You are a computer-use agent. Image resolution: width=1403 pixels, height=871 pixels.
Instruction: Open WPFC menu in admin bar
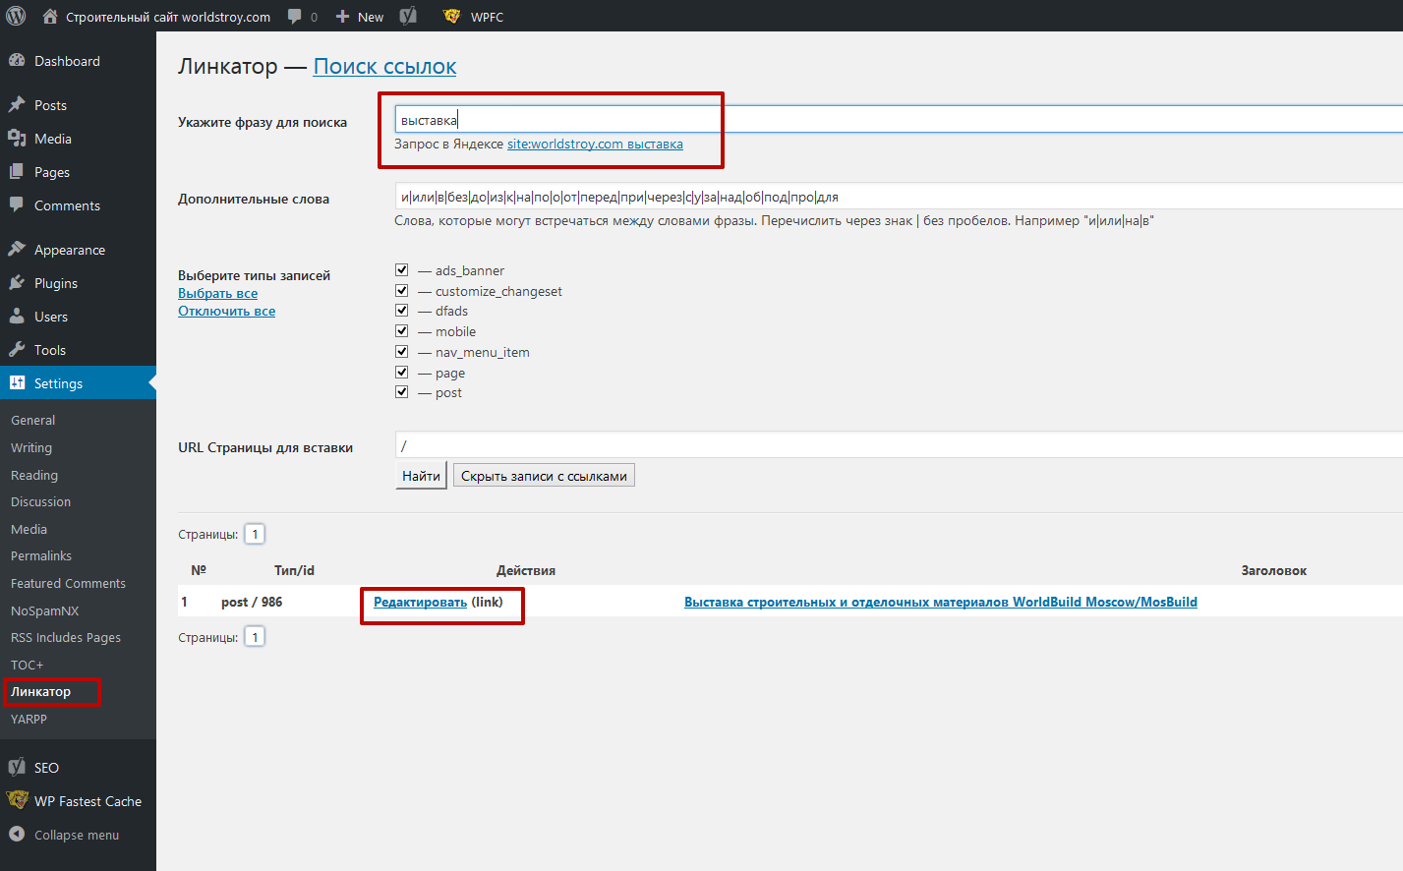pos(473,17)
